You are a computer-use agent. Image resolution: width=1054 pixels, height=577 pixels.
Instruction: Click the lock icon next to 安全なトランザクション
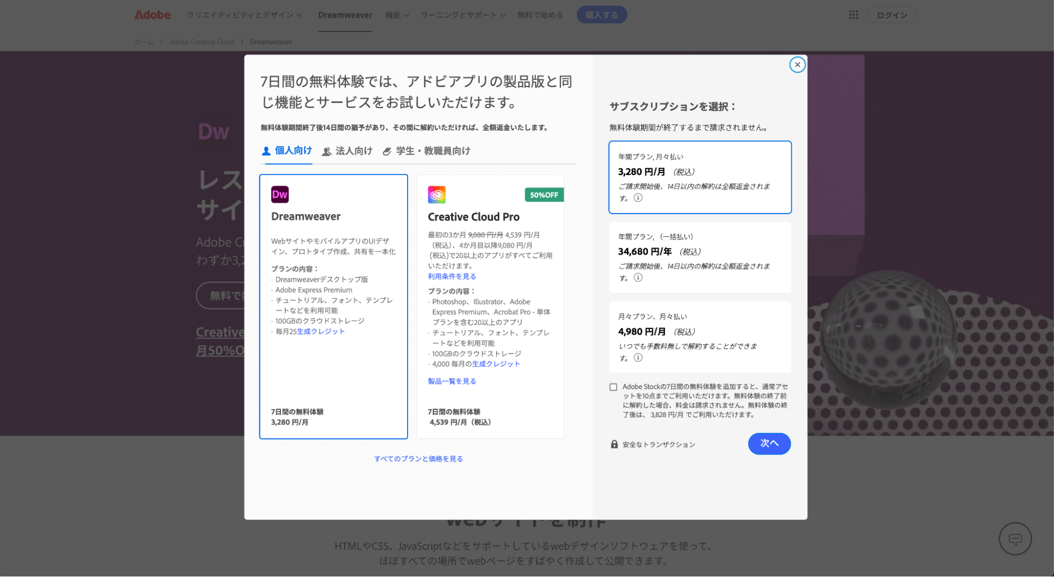tap(613, 444)
